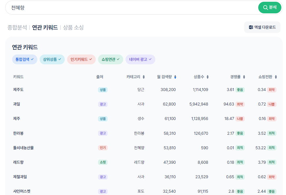Screen dimensions: 286x195
Task: Click the 광고 source badge for 샤인머스켓
Action: click(x=103, y=191)
